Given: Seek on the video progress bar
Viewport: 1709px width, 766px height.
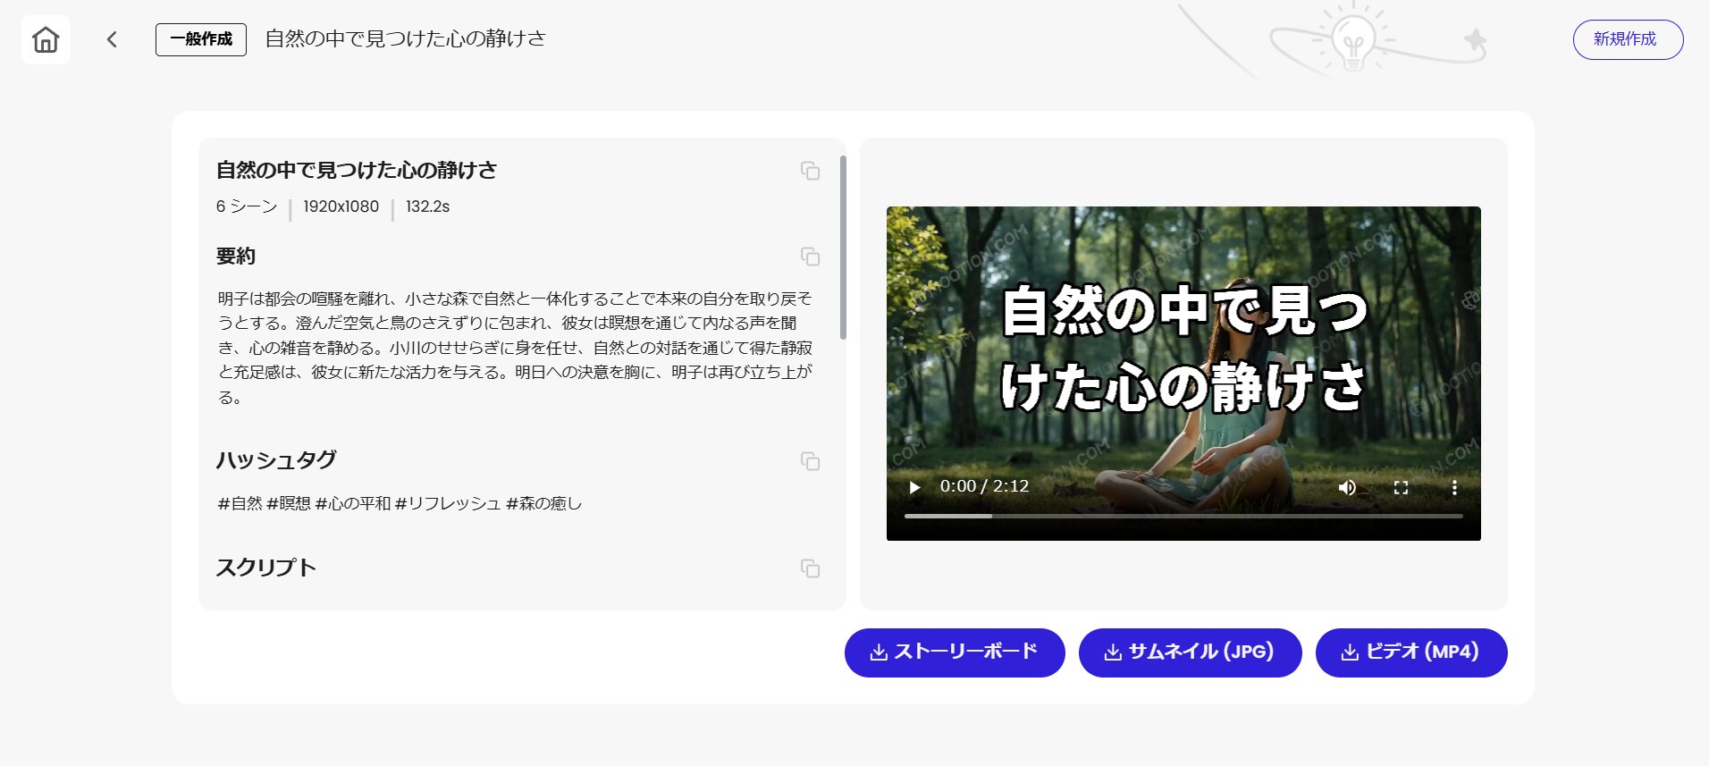Looking at the screenshot, I should pos(1183,516).
